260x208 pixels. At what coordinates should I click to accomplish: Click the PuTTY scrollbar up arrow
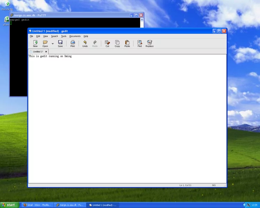[x=142, y=19]
